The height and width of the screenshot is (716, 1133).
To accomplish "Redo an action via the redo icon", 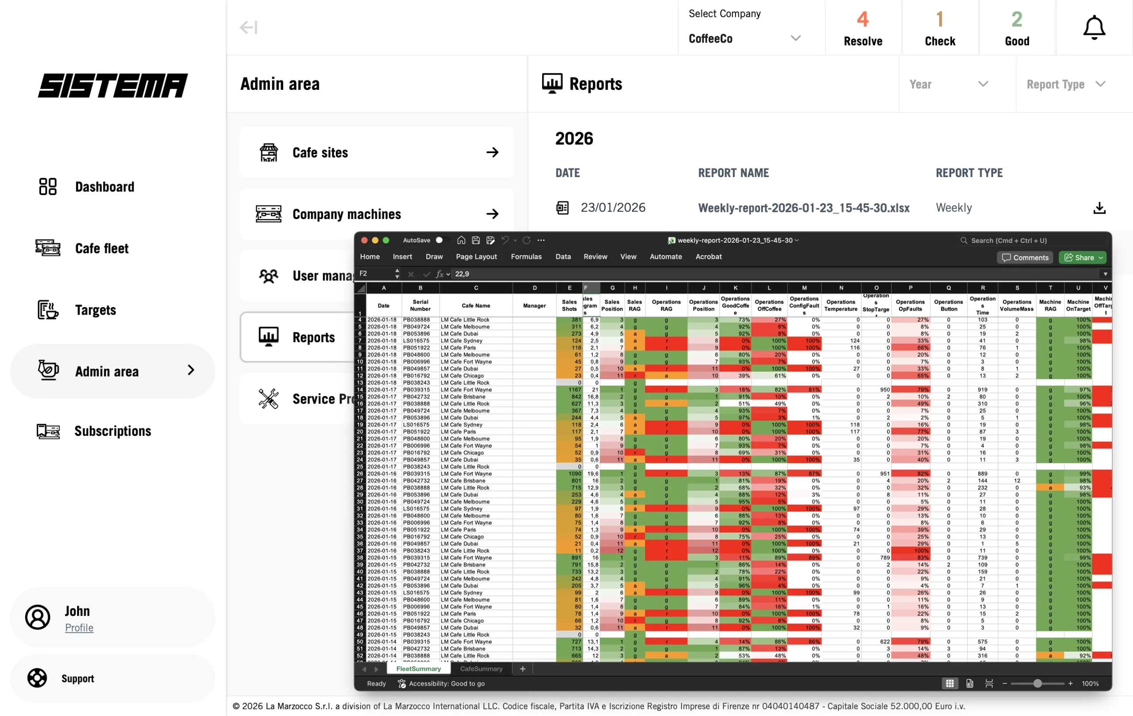I will (527, 240).
